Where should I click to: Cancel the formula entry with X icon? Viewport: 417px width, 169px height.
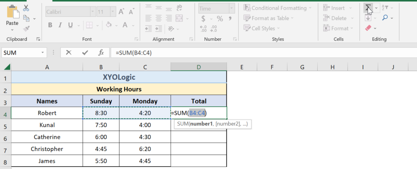coord(69,53)
